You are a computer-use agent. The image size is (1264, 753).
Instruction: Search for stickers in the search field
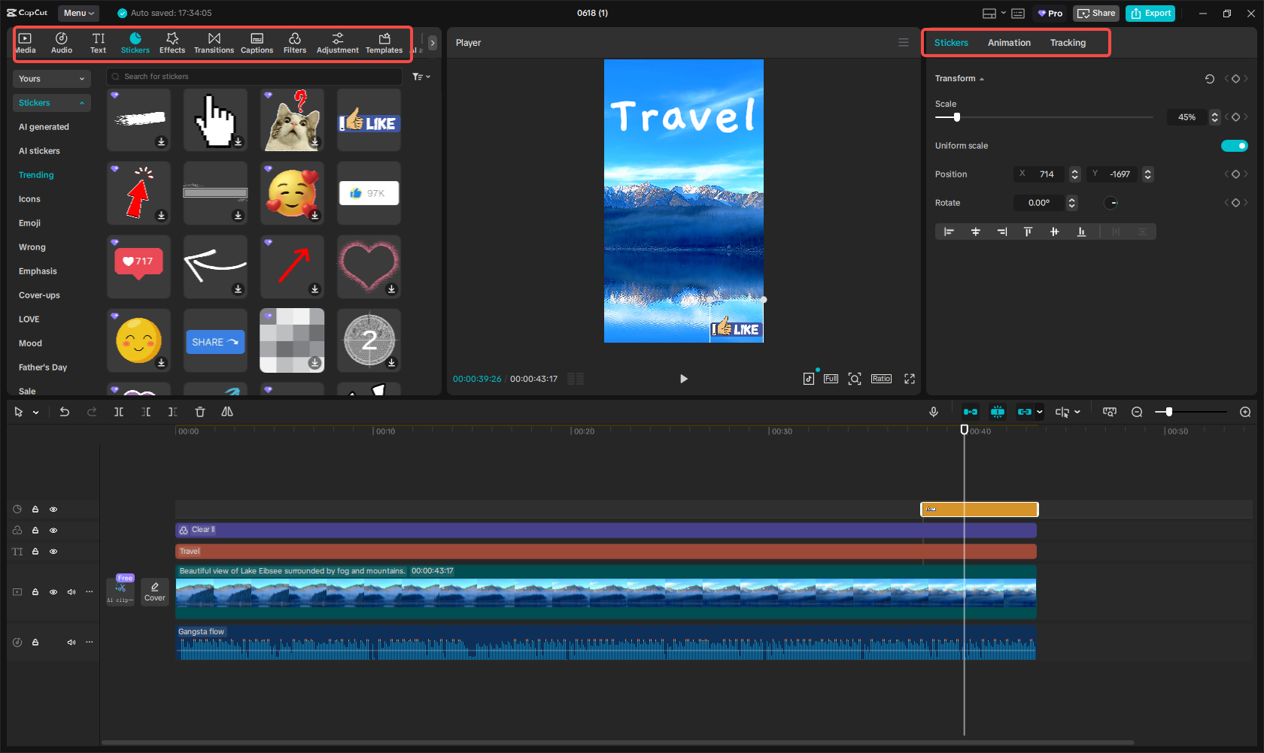pyautogui.click(x=256, y=76)
